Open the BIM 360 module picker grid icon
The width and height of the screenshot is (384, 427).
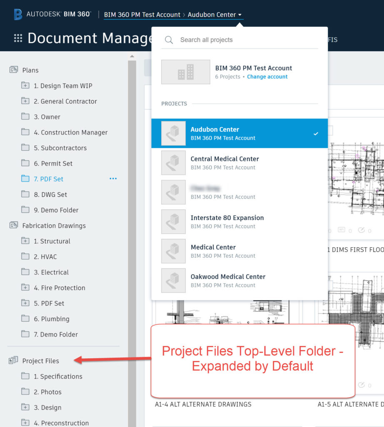point(18,38)
